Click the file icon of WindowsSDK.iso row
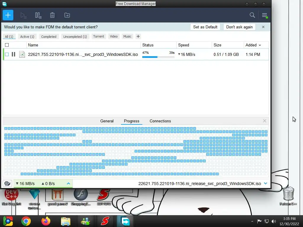Screen dimensions: 303x227 click(22, 54)
